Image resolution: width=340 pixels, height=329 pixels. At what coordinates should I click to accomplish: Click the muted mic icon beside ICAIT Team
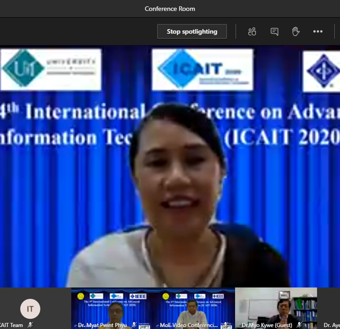tap(31, 325)
